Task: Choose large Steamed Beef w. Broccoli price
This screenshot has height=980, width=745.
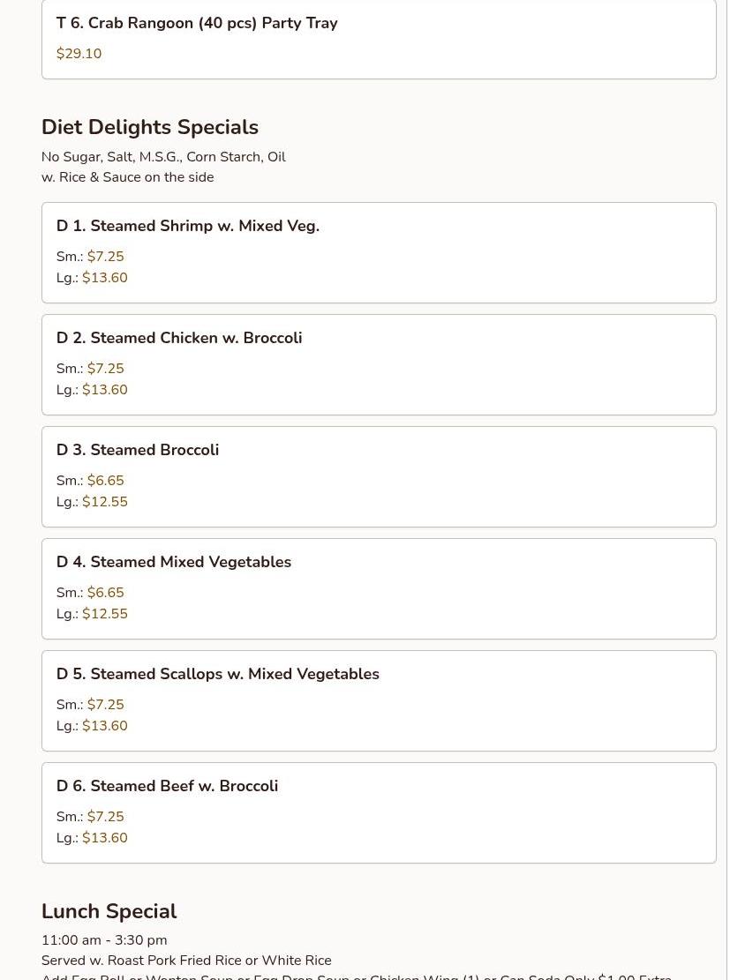Action: 104,838
